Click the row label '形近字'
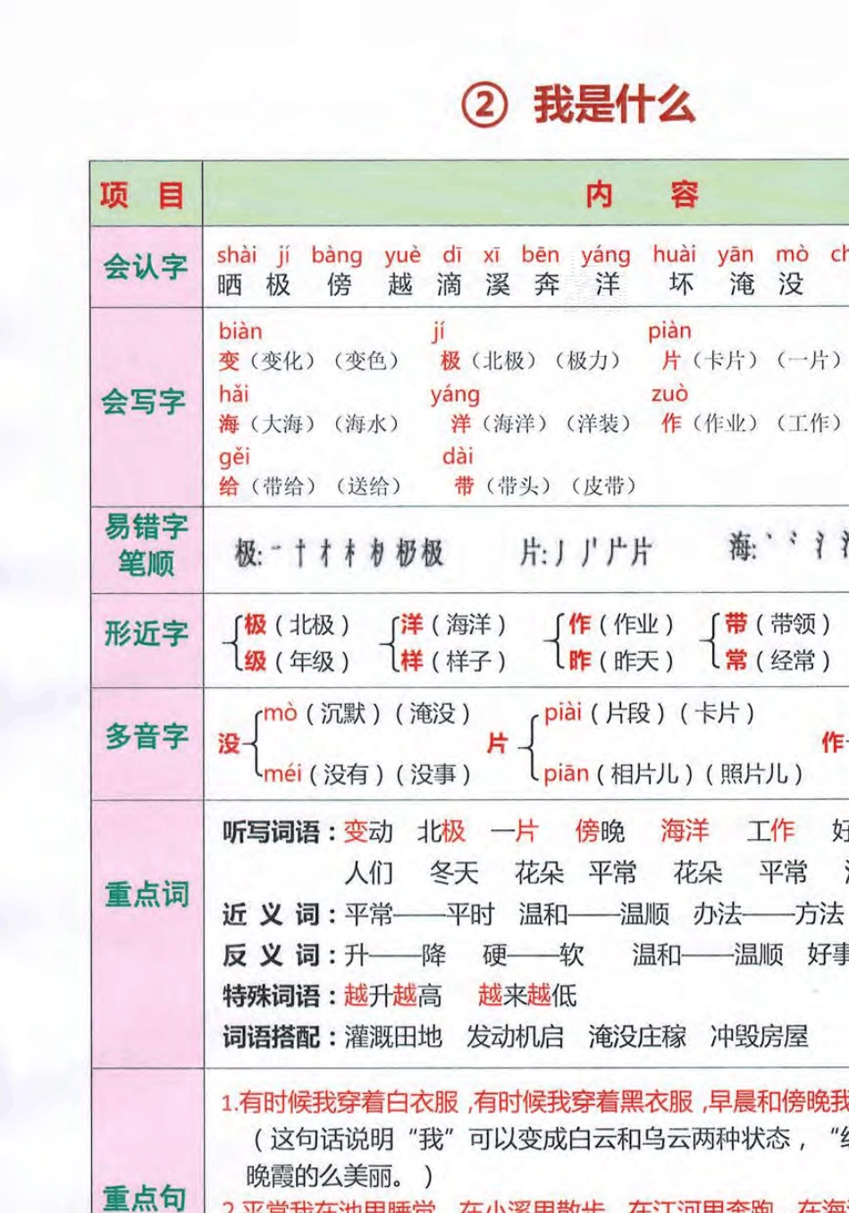849x1213 pixels. [x=146, y=633]
